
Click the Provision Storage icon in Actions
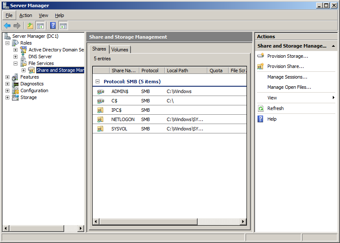[x=261, y=56]
